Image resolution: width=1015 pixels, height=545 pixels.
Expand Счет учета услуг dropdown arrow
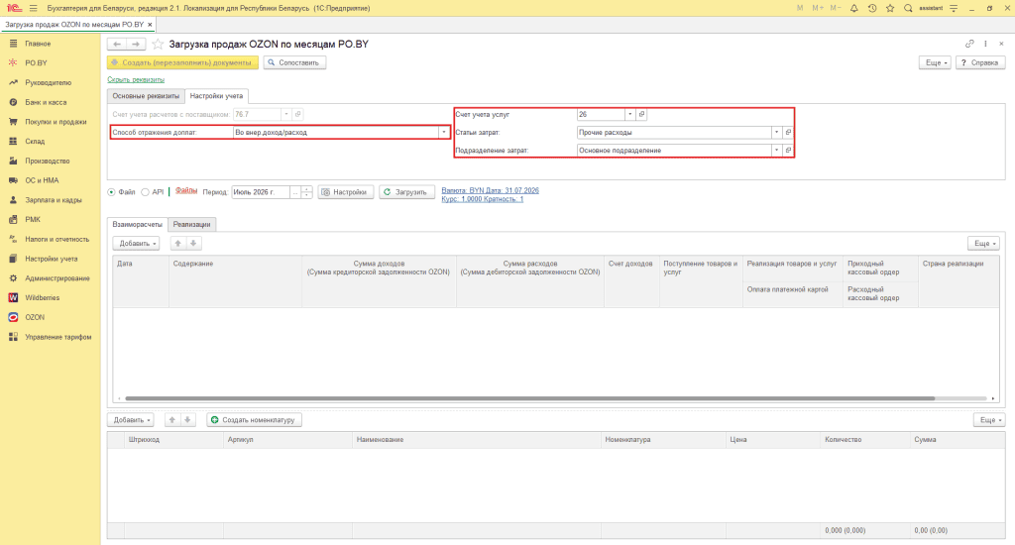(x=629, y=114)
